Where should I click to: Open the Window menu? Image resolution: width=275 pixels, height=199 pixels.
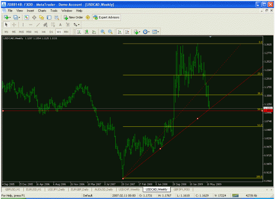coord(67,11)
